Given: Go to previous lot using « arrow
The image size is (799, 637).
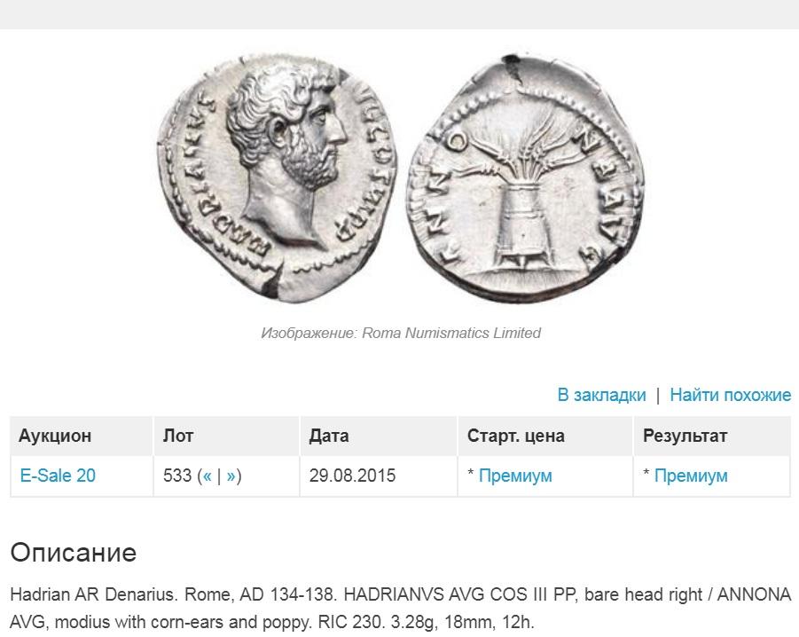Looking at the screenshot, I should 208,476.
